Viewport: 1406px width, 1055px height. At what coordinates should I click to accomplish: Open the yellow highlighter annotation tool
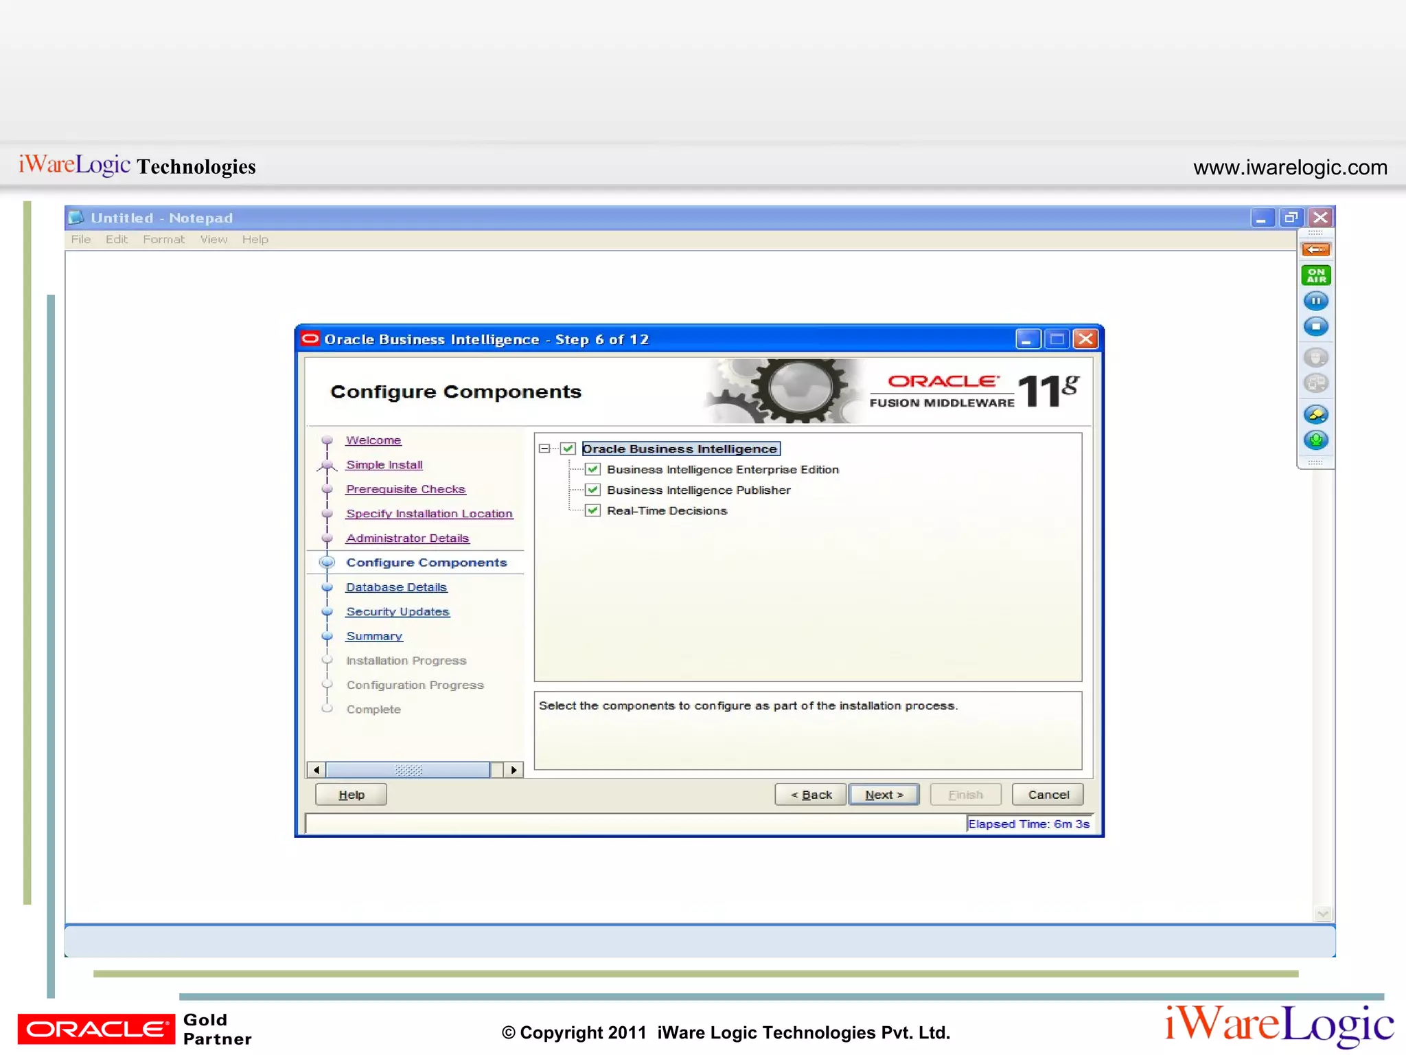click(1315, 414)
